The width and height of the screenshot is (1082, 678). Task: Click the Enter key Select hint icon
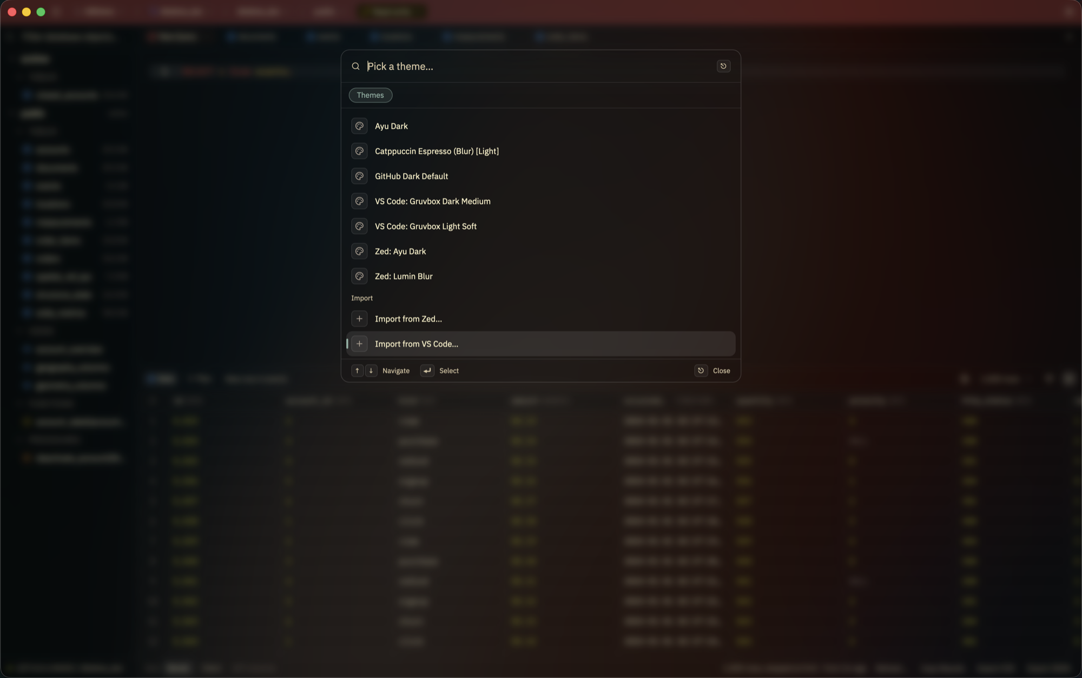point(427,371)
